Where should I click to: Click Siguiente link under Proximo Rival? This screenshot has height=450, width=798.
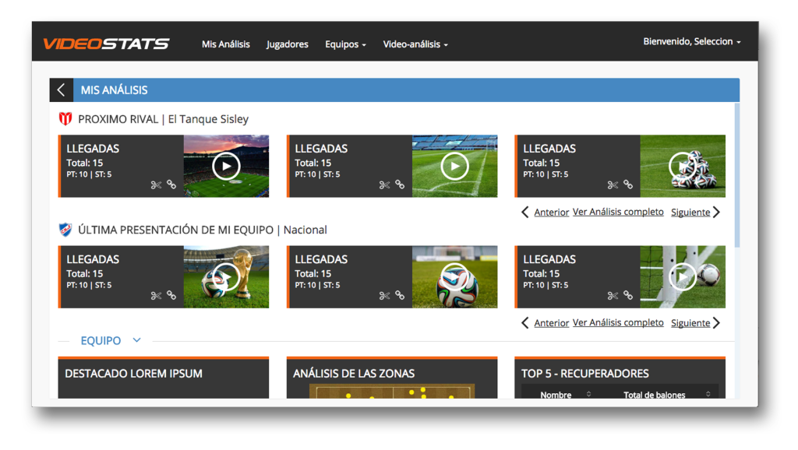(690, 212)
